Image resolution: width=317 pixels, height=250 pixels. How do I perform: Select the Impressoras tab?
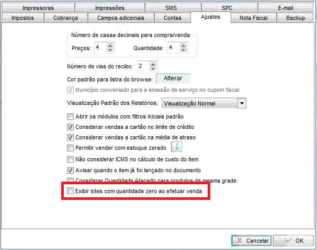[x=38, y=8]
